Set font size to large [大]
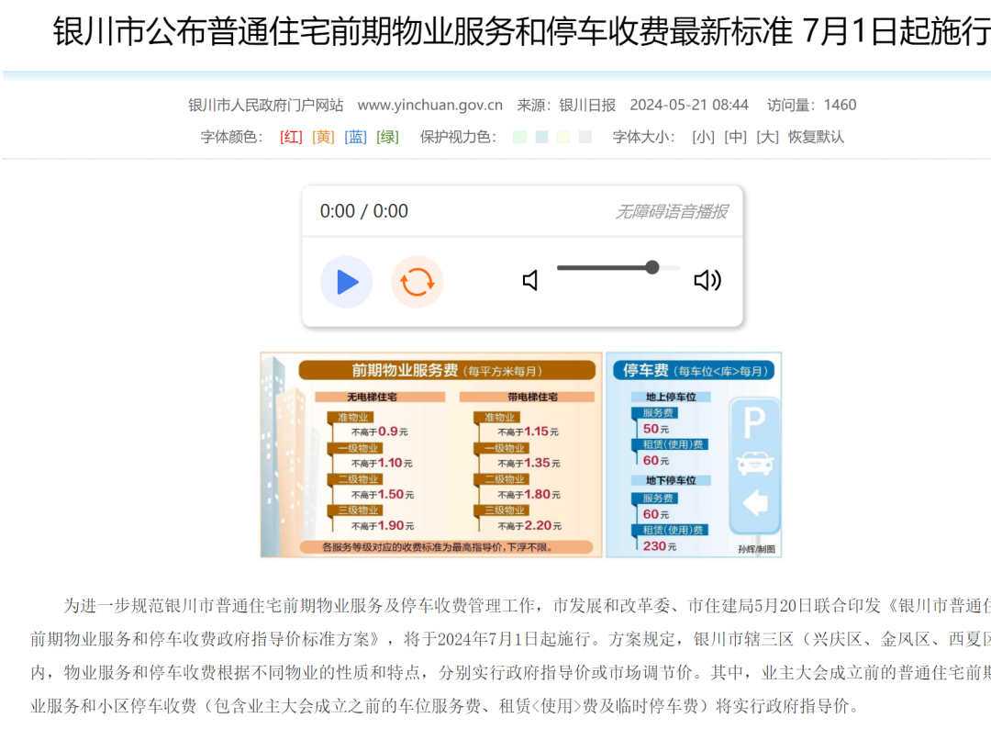Screen dimensions: 991x729 pos(768,137)
